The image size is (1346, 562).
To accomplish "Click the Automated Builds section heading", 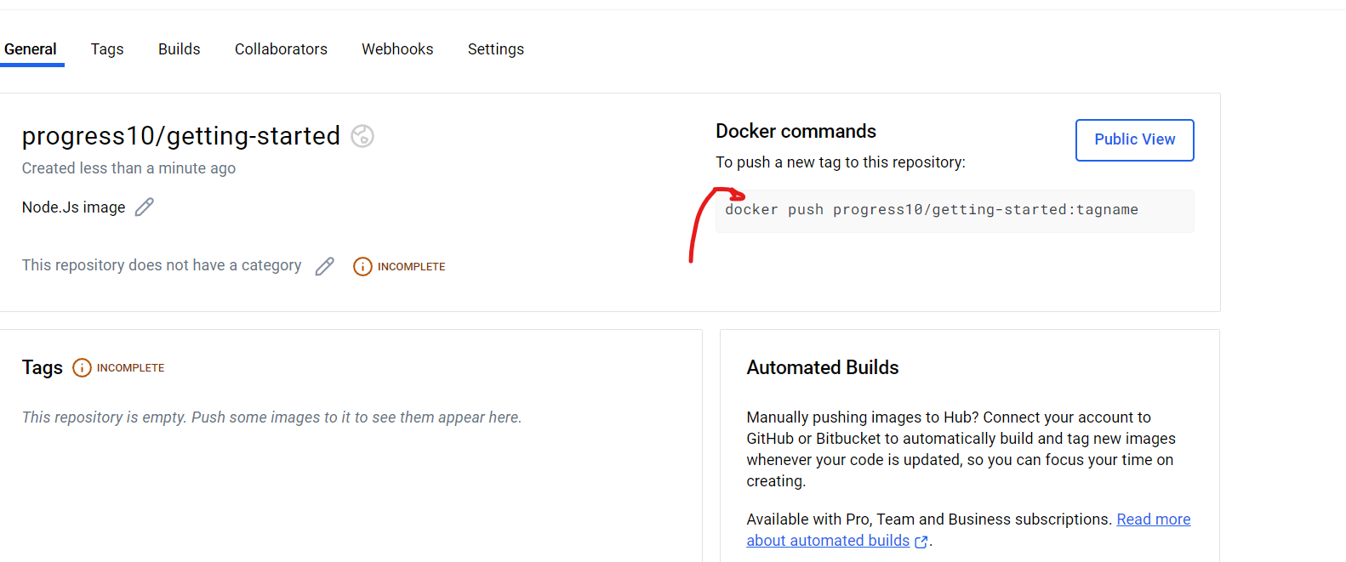I will tap(823, 367).
